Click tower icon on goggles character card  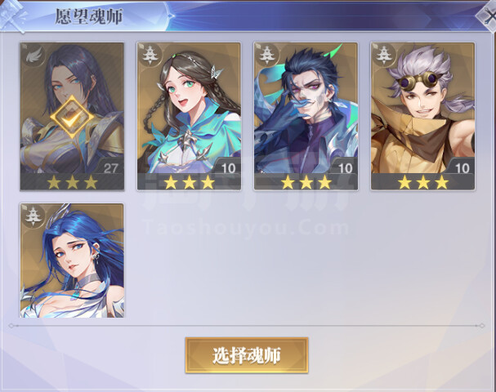pos(384,56)
